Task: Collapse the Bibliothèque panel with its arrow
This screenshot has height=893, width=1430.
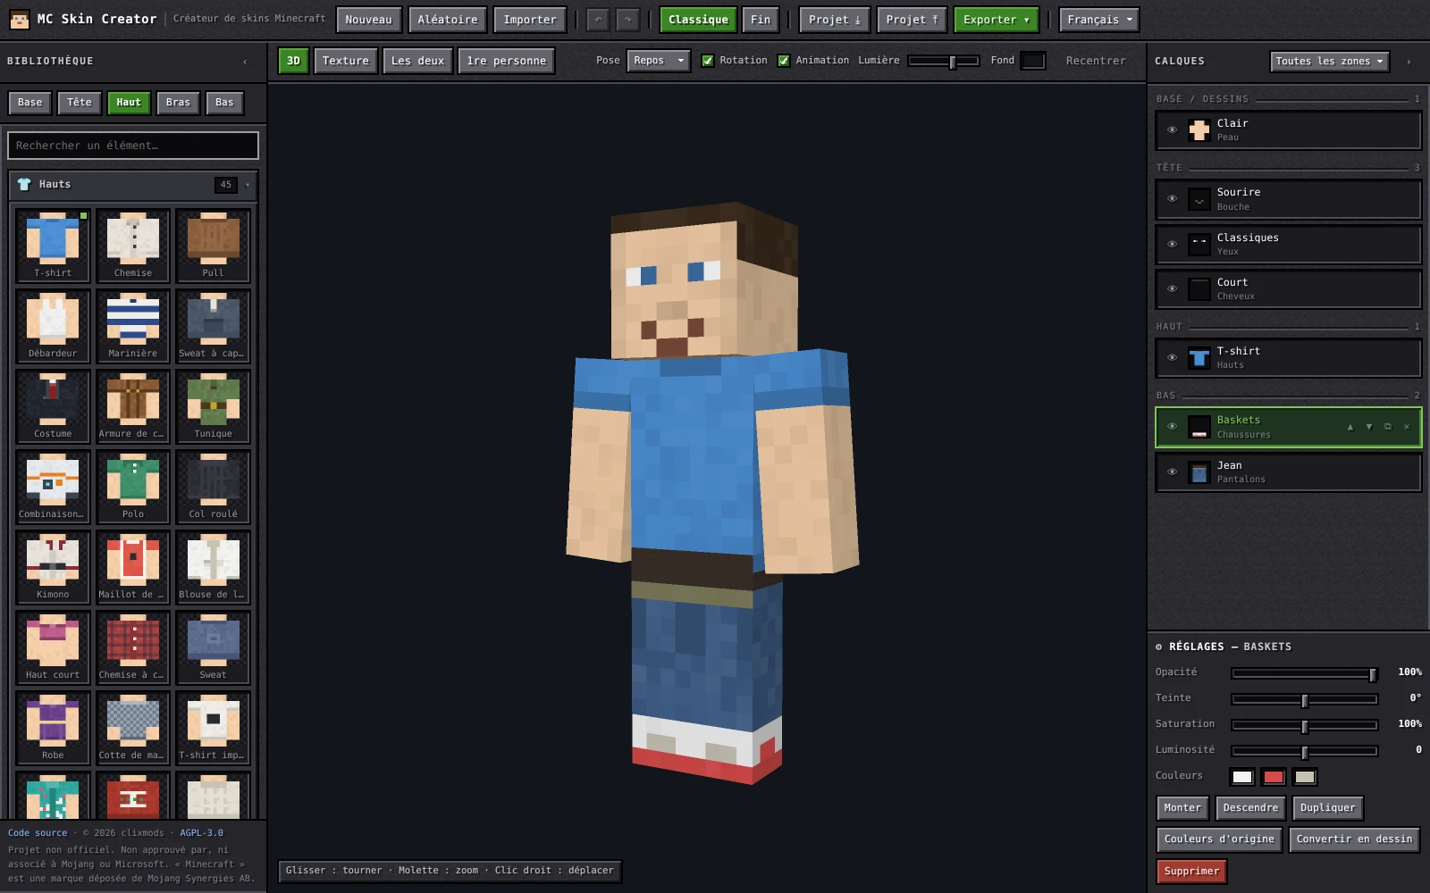Action: tap(245, 62)
